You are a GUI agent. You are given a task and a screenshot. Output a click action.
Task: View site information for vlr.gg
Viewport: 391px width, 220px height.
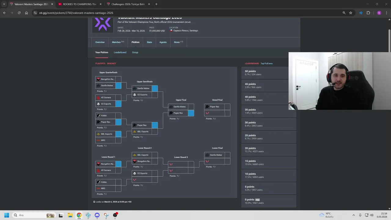pos(35,13)
